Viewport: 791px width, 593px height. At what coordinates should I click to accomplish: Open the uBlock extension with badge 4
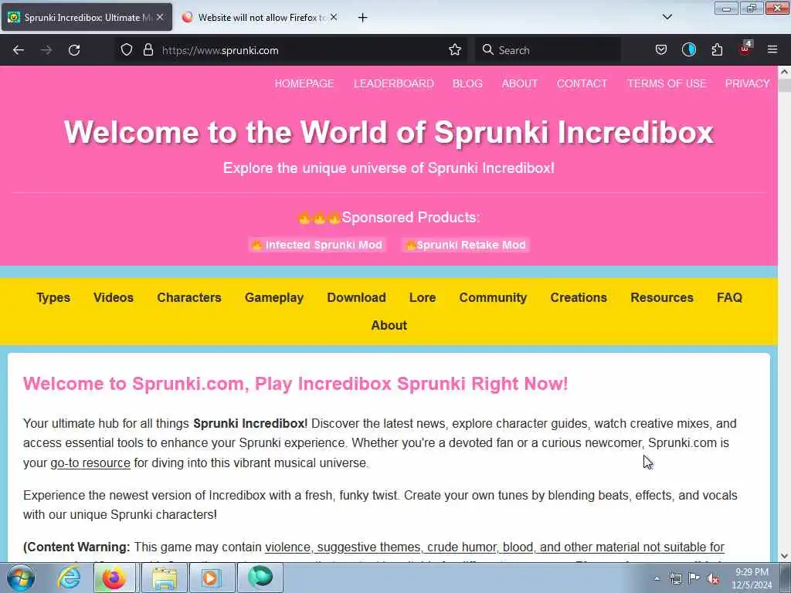745,49
